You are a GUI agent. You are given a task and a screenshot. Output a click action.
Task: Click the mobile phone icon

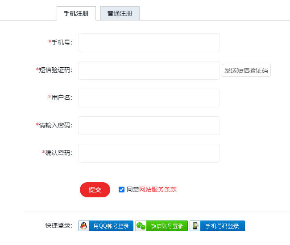click(195, 226)
